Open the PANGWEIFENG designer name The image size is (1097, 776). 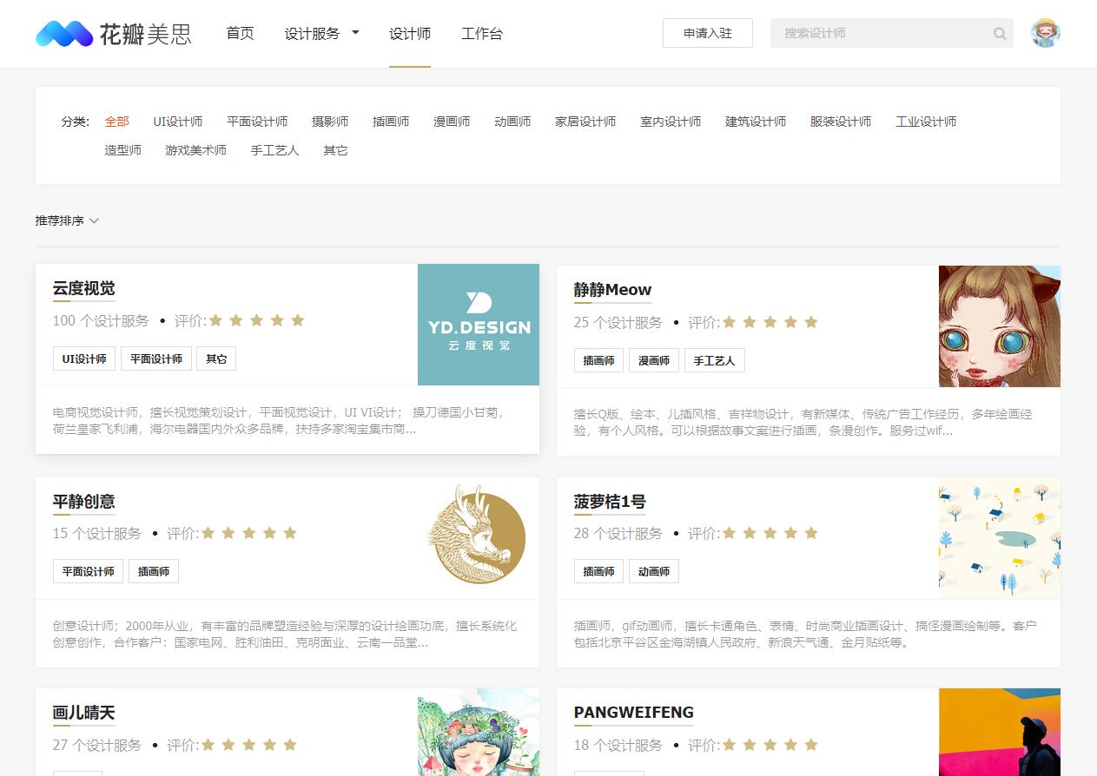click(x=634, y=713)
